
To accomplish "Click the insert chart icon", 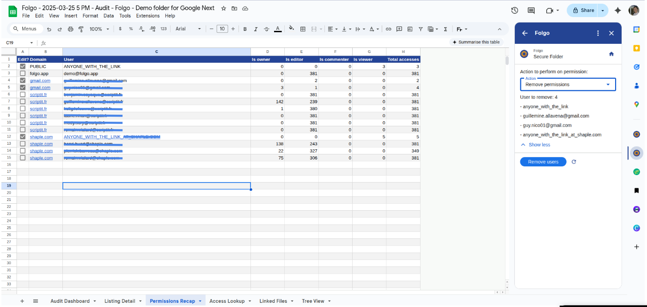I will (x=410, y=29).
